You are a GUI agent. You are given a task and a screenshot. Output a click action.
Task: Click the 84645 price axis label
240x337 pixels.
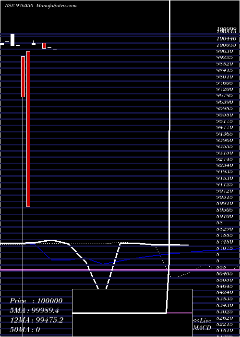tap(225, 286)
